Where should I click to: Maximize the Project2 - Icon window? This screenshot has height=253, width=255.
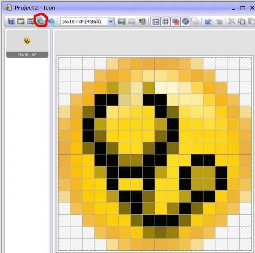[x=243, y=8]
